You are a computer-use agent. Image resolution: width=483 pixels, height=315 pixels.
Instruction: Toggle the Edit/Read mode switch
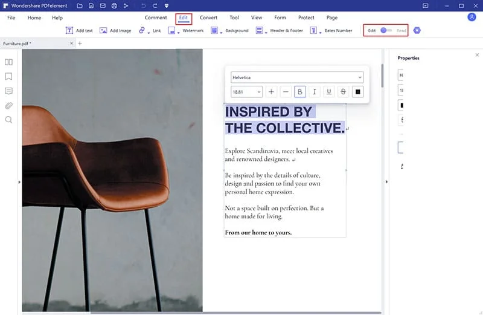point(386,30)
